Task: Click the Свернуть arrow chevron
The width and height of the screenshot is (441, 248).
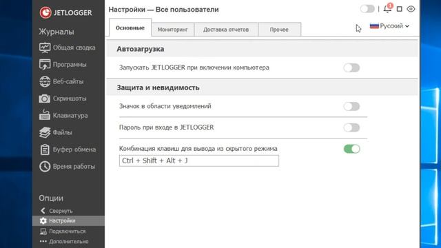Action: pyautogui.click(x=43, y=211)
